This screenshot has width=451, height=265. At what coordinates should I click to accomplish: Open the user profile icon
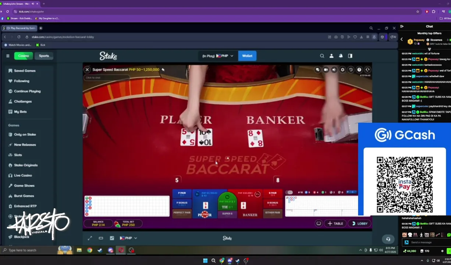tap(331, 56)
